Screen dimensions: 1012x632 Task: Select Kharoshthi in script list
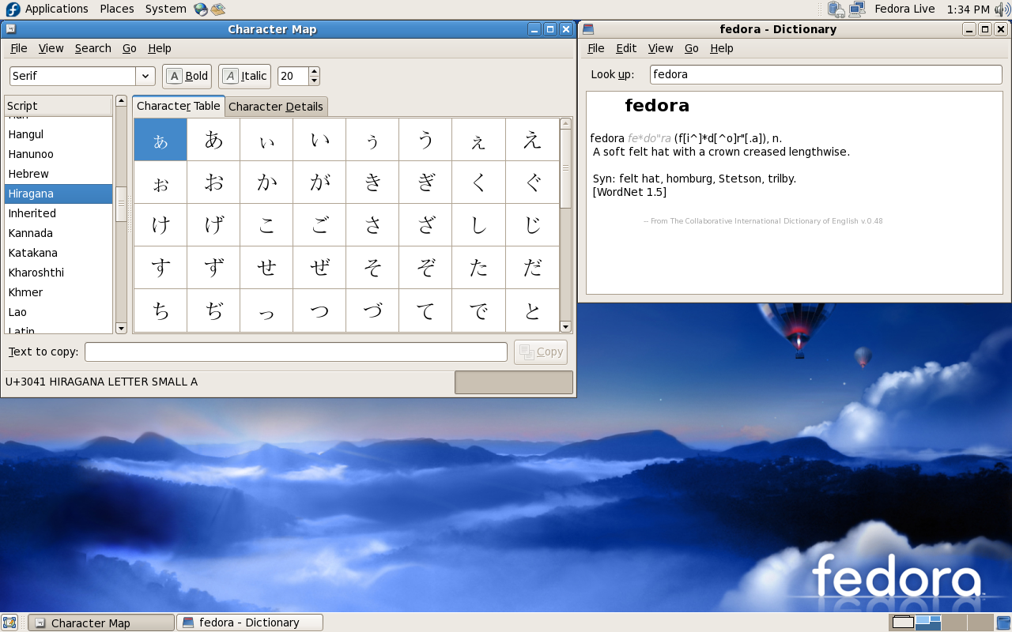tap(59, 273)
